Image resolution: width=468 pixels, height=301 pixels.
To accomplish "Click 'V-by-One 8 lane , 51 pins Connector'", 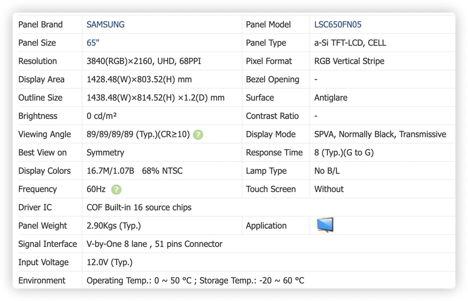I will tap(154, 244).
